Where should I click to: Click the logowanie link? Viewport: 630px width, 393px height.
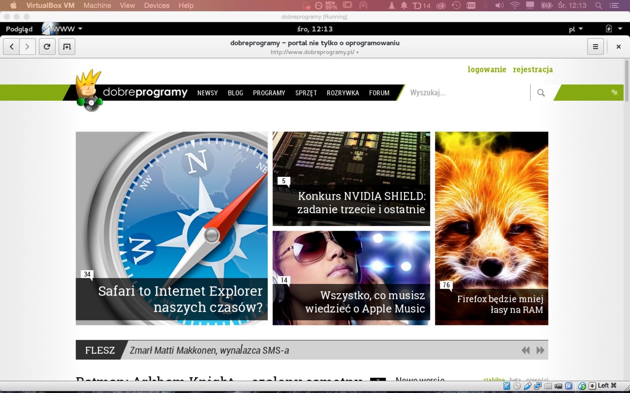pos(487,69)
